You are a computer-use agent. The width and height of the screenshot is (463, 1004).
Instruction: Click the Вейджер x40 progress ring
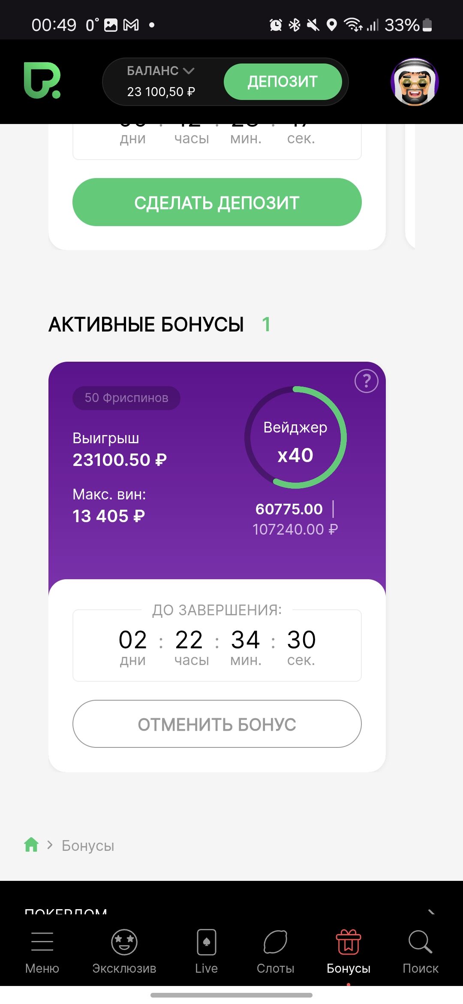[x=295, y=437]
